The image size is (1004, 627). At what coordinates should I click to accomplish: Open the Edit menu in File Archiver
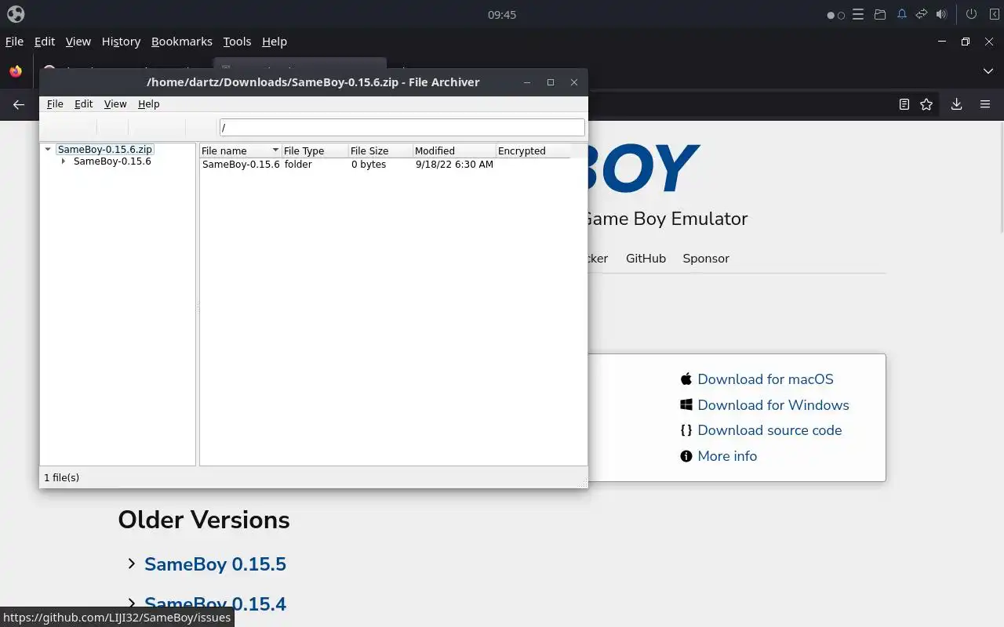point(83,103)
